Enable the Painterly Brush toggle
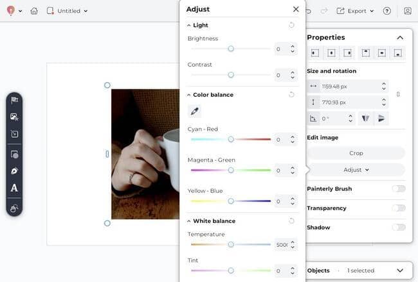The height and width of the screenshot is (282, 418). (x=399, y=188)
